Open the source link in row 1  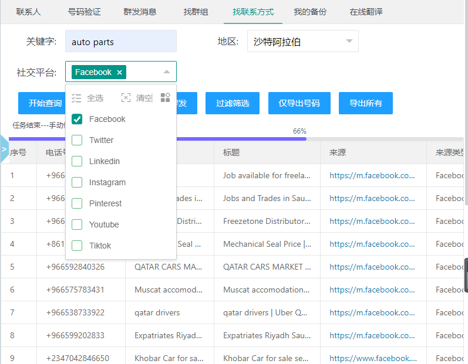(372, 175)
